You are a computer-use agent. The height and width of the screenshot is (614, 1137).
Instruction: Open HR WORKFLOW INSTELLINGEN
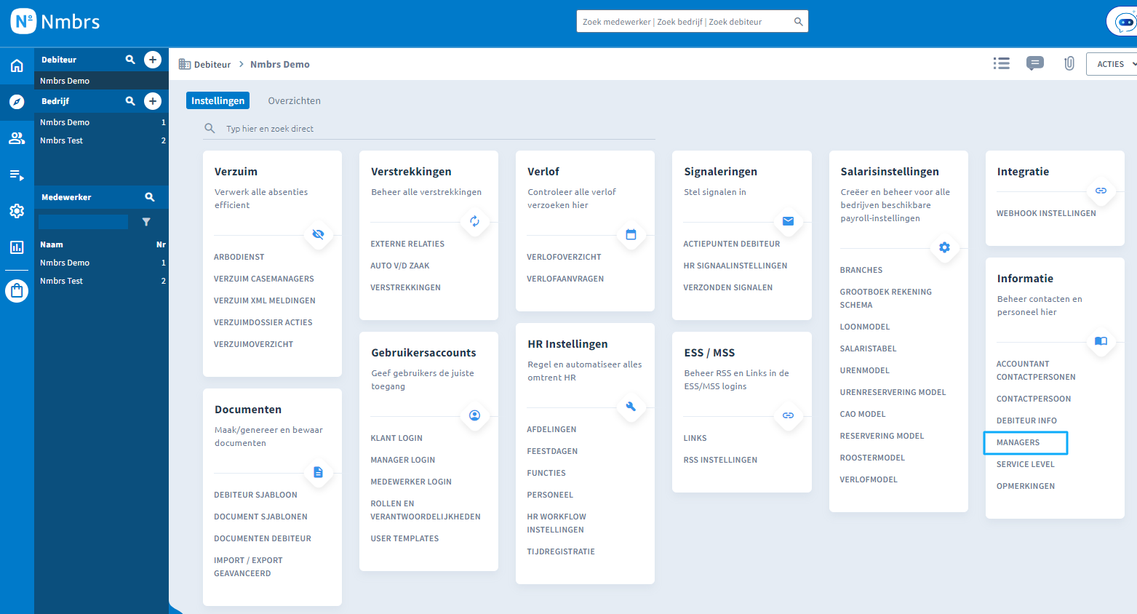556,523
